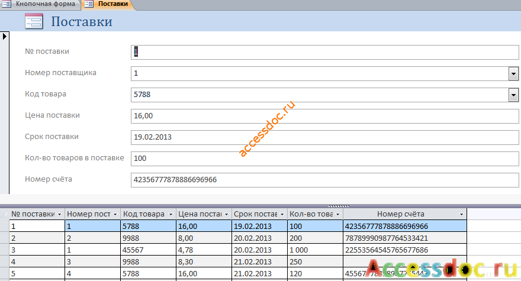Image resolution: width=521 pixels, height=281 pixels.
Task: Click the Срок поставки field with 19.02.2013
Action: 324,137
